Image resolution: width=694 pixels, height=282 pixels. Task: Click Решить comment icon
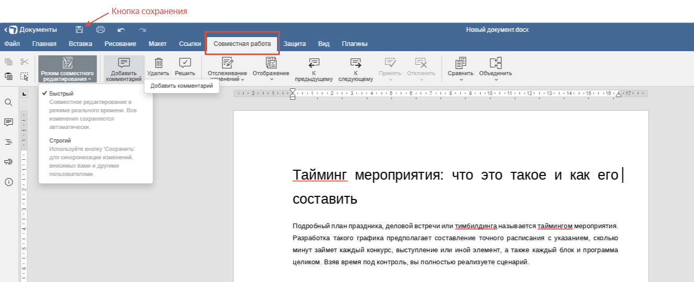pyautogui.click(x=185, y=67)
